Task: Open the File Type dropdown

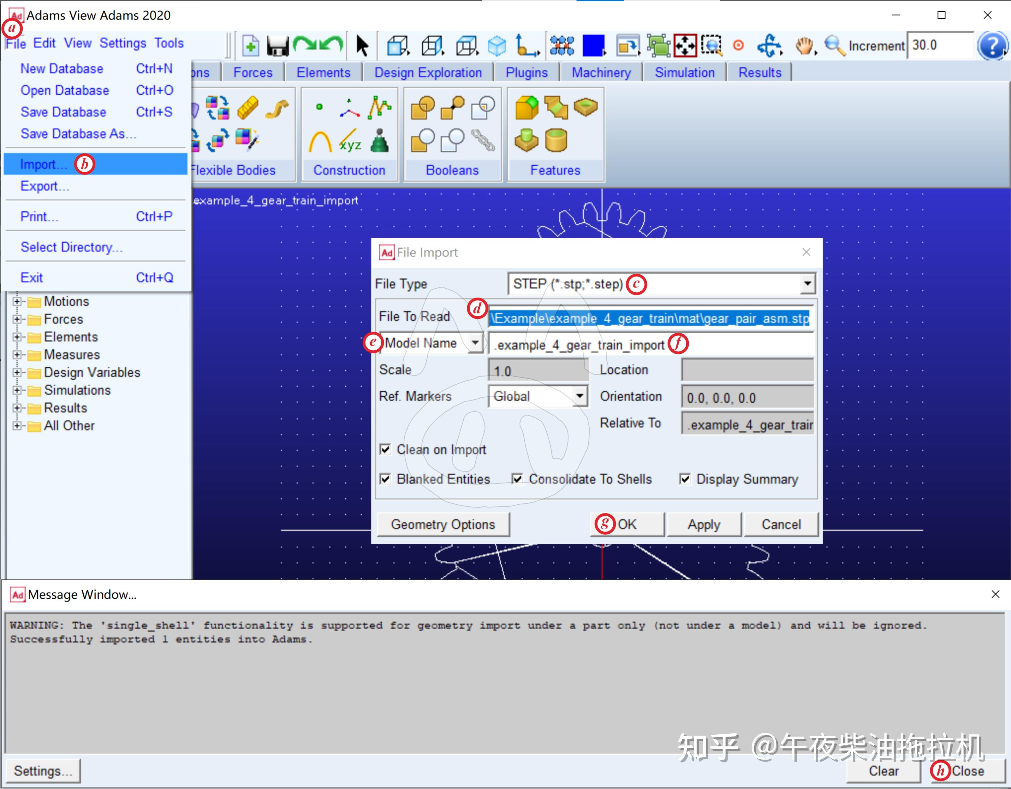Action: tap(807, 284)
